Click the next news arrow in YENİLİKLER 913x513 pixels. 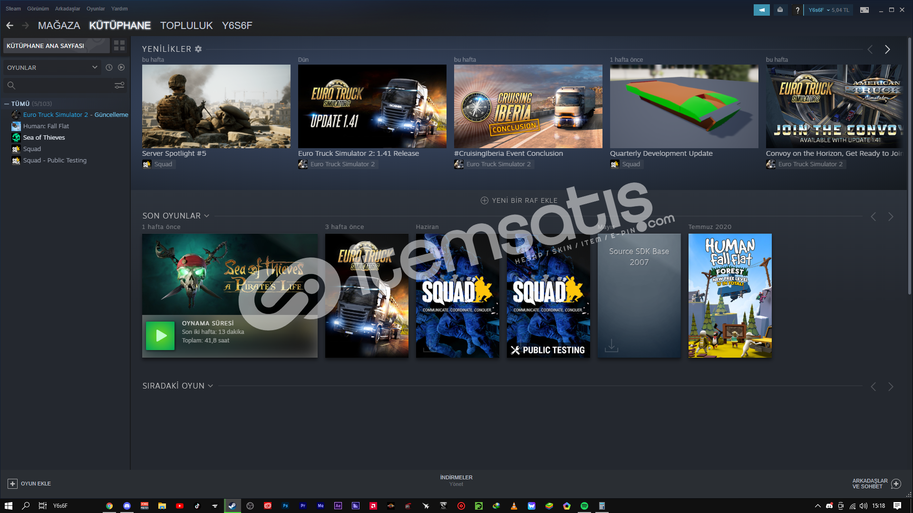point(887,49)
